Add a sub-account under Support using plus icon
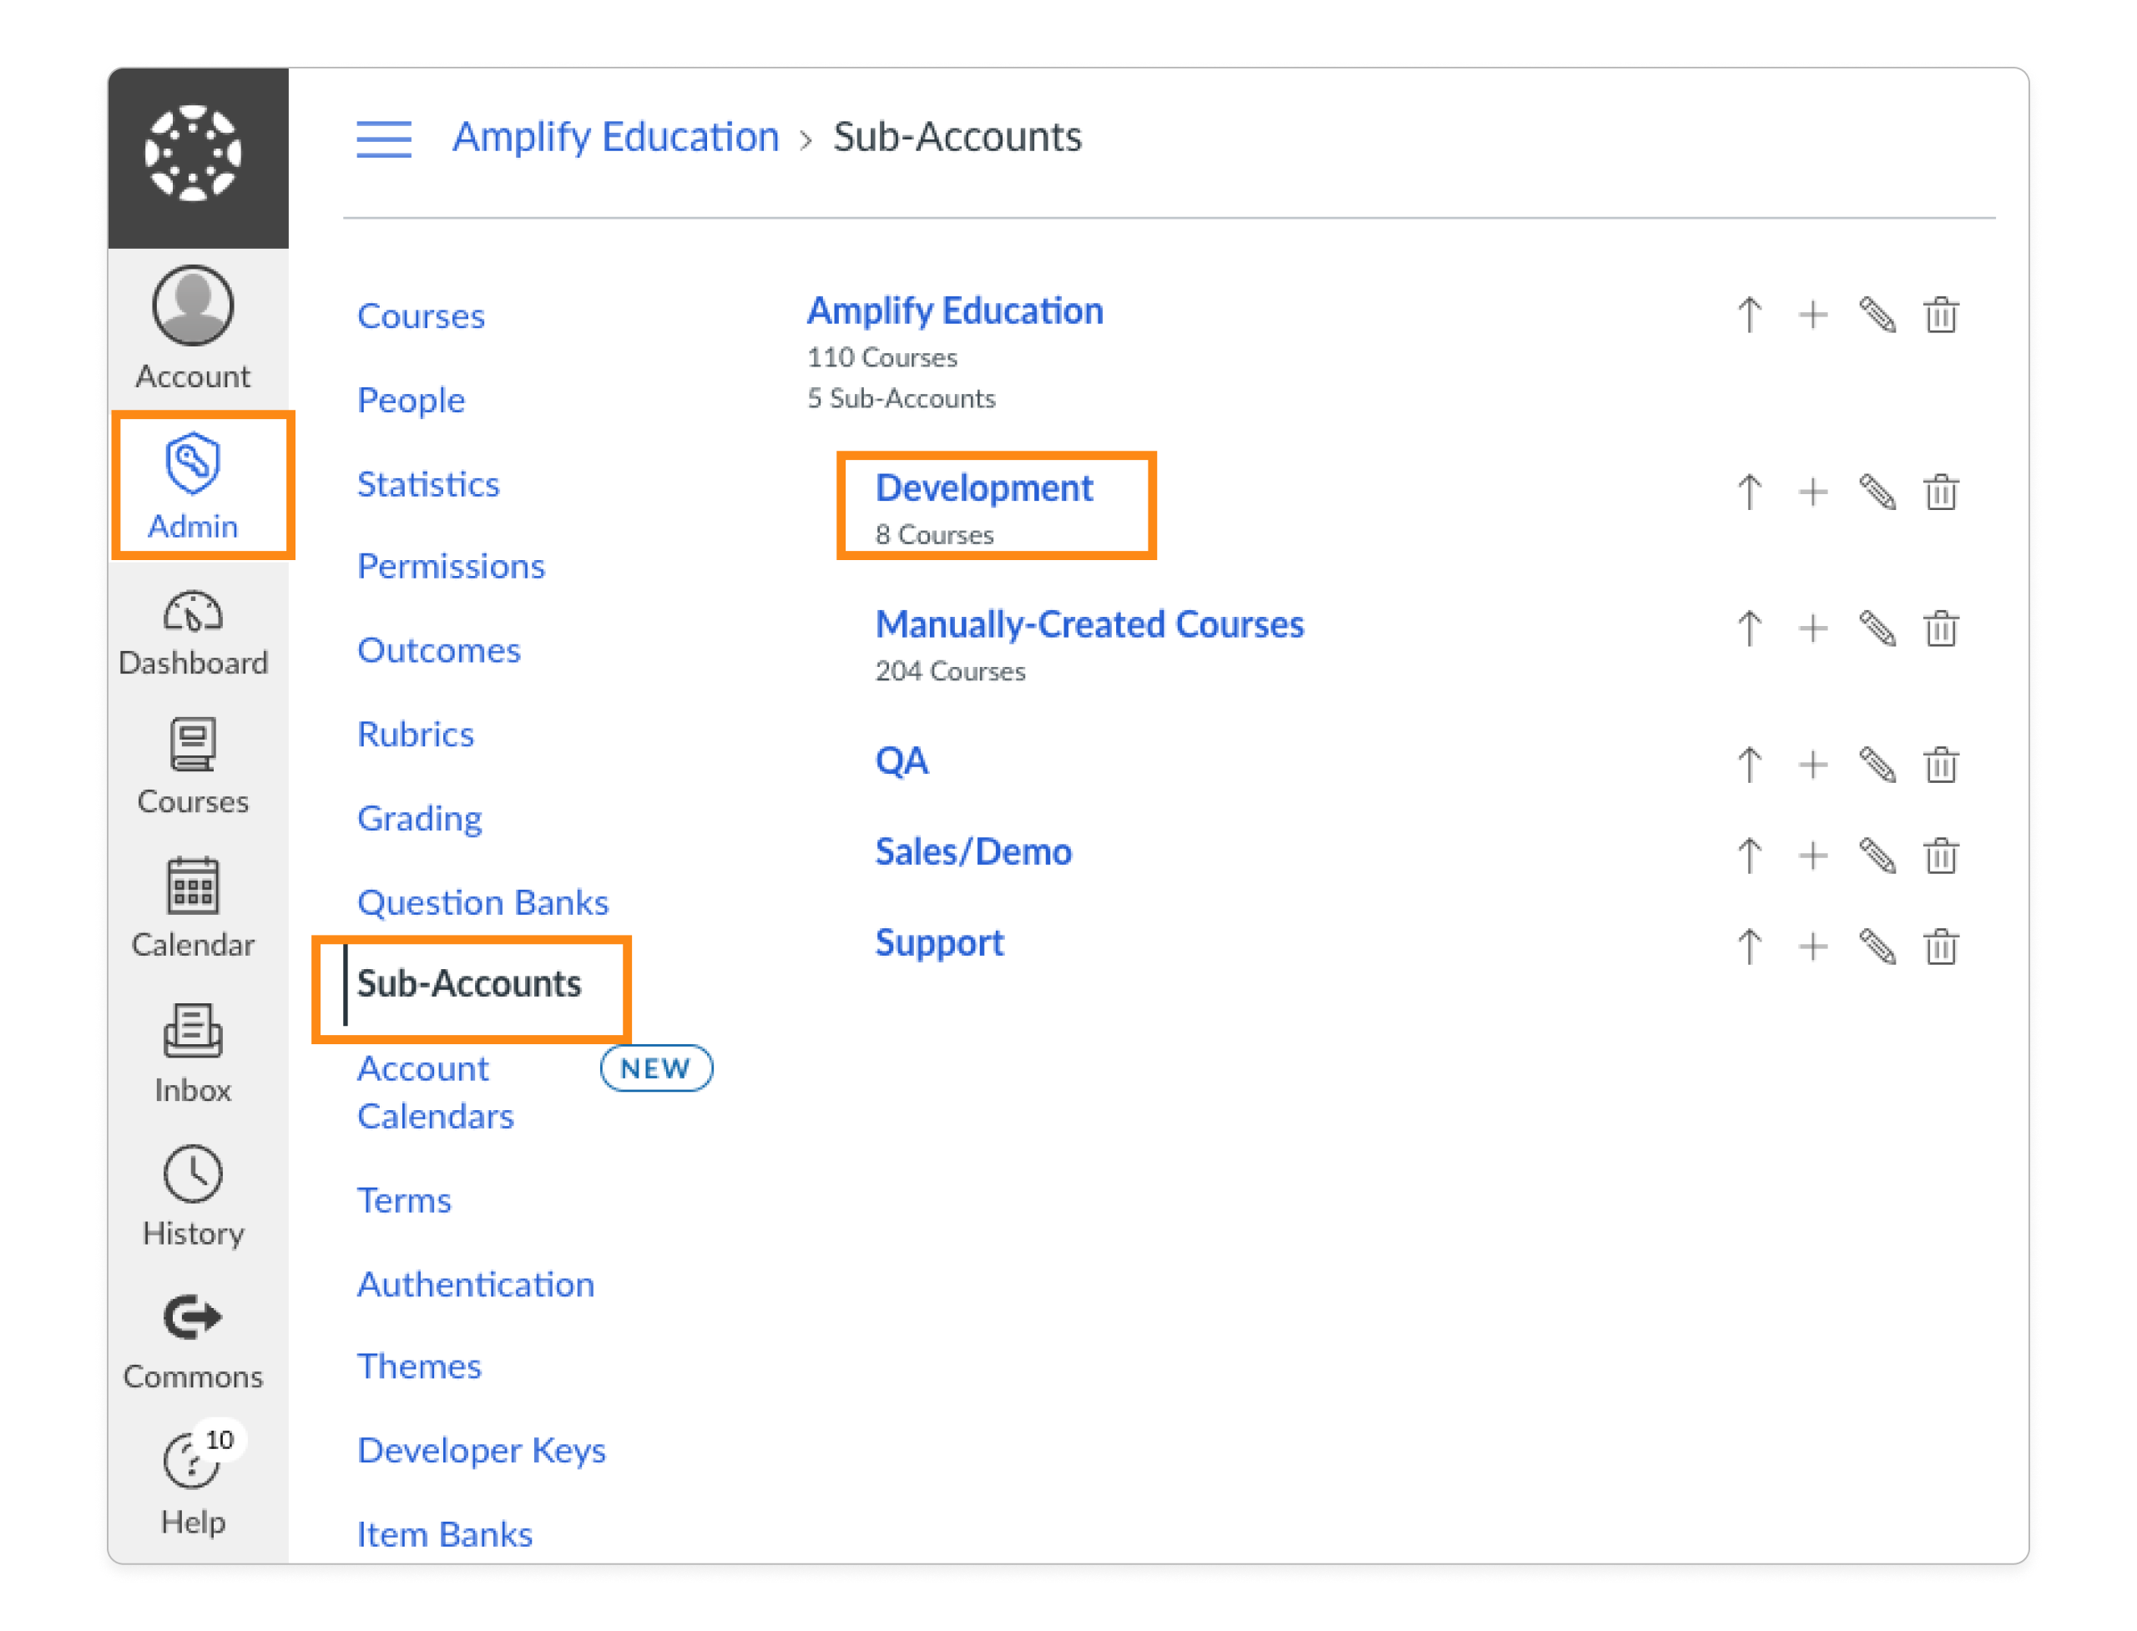The image size is (2137, 1631). click(x=1811, y=945)
